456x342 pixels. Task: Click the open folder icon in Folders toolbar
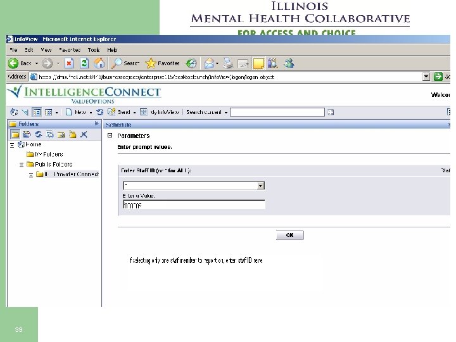pos(27,134)
